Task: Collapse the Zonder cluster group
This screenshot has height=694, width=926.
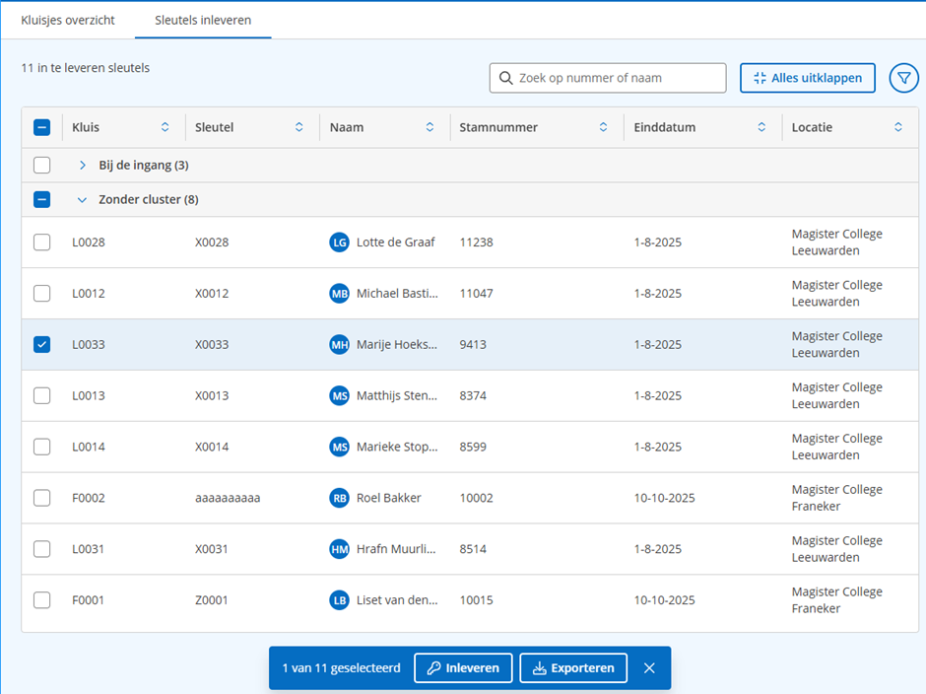Action: (83, 199)
